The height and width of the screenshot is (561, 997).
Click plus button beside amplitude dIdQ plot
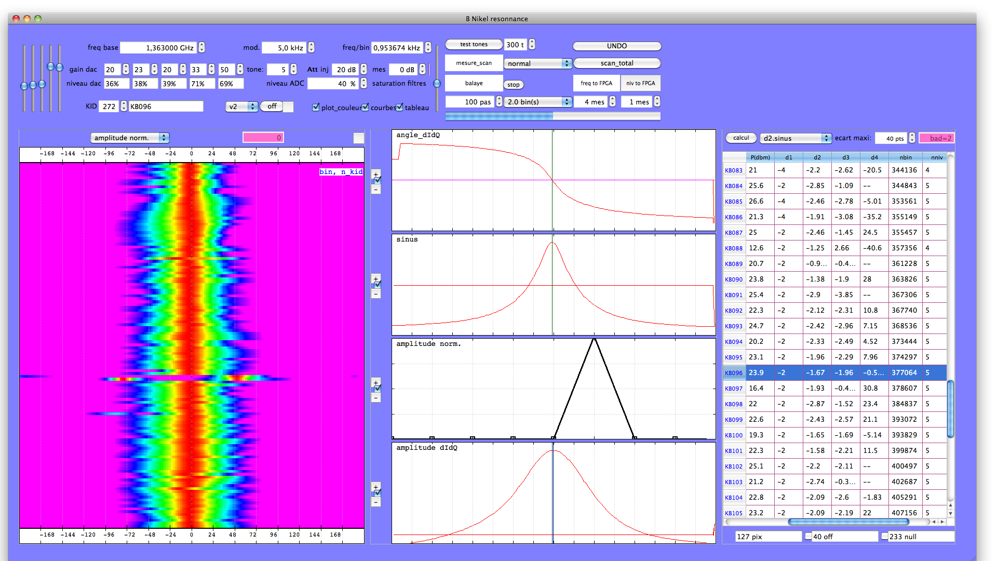[x=375, y=487]
